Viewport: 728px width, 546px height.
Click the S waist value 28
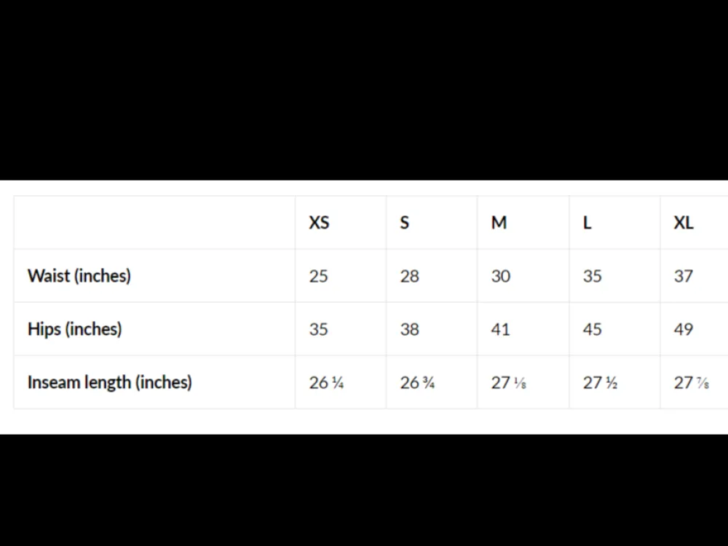click(409, 276)
